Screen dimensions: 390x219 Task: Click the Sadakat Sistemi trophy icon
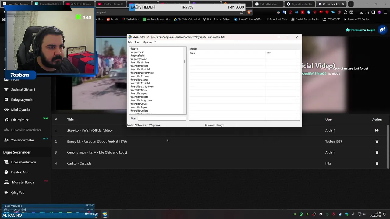coord(6,89)
